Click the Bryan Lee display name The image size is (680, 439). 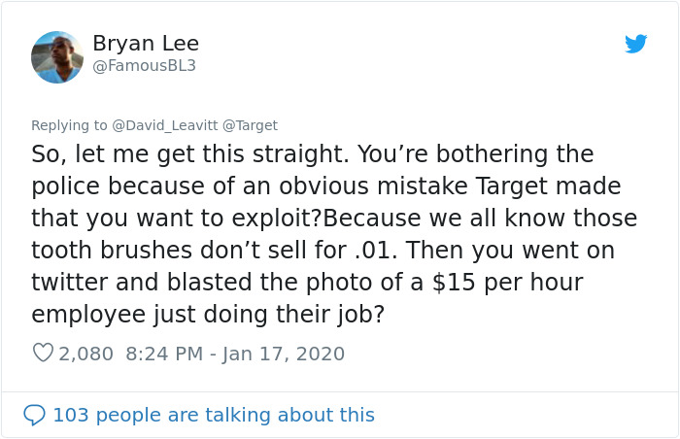pyautogui.click(x=146, y=44)
